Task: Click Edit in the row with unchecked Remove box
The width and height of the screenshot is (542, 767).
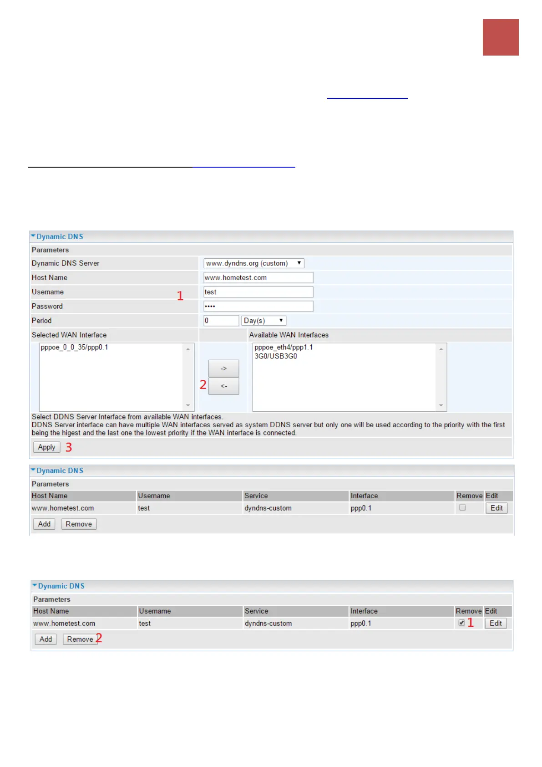Action: 496,508
